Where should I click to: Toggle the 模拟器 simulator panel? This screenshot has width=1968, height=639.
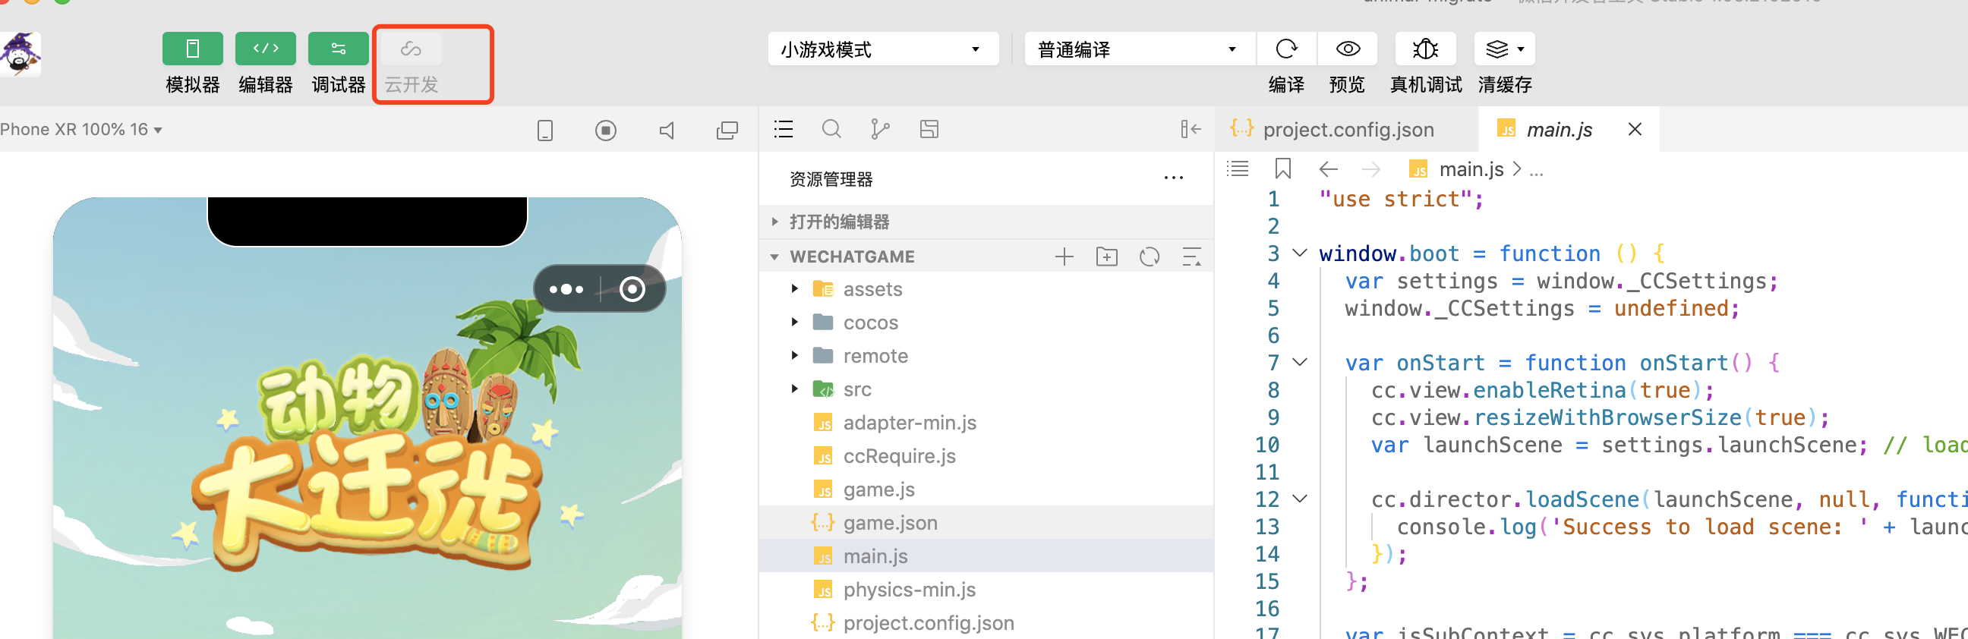[193, 49]
